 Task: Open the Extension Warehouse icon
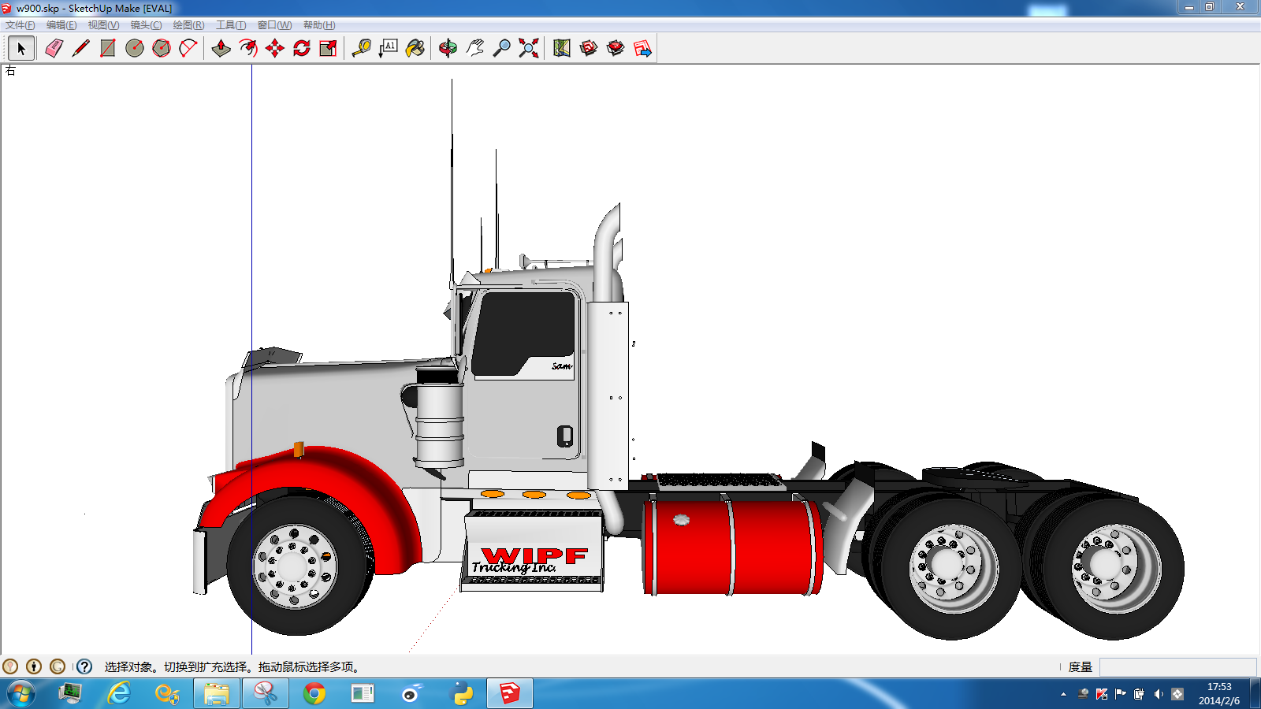[616, 48]
